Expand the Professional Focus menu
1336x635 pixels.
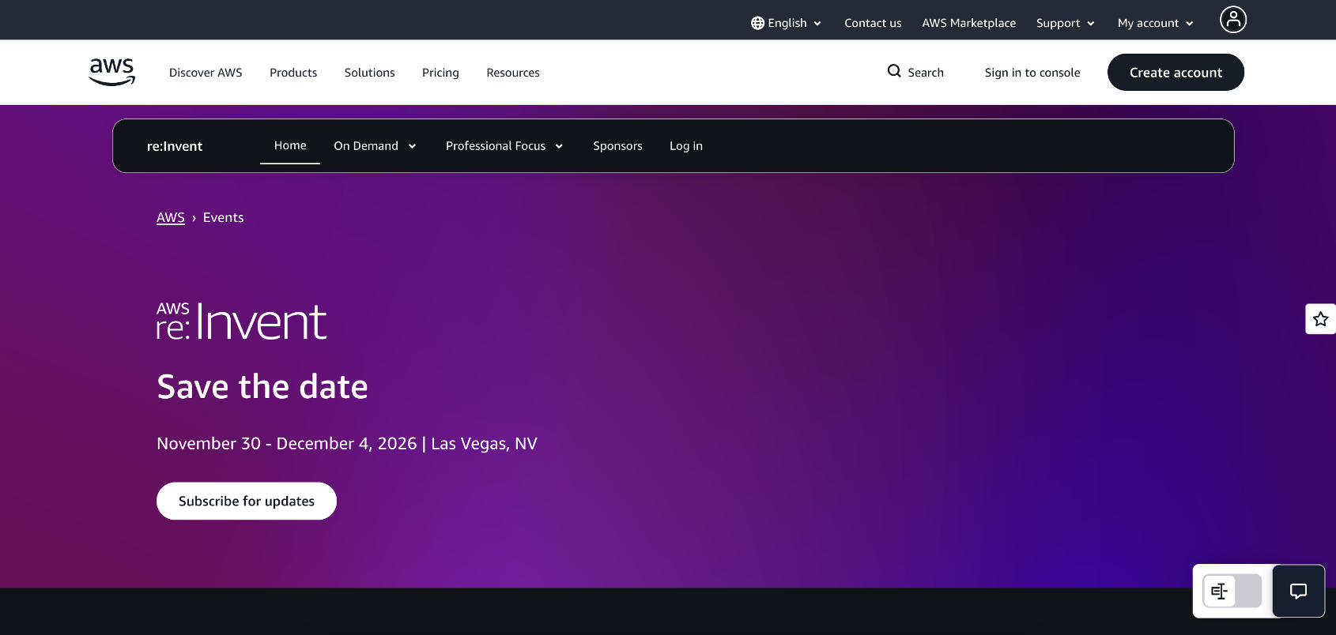[504, 146]
